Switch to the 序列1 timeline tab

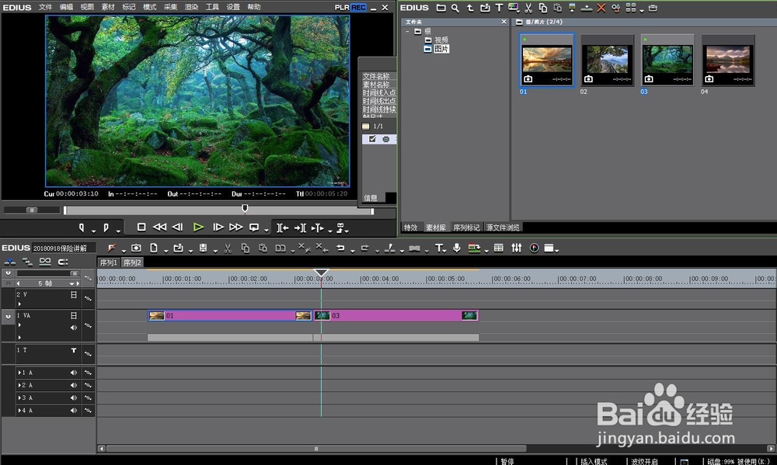click(109, 262)
